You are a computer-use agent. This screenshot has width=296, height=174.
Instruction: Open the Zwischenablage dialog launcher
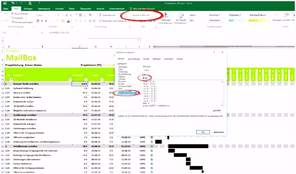click(x=33, y=27)
